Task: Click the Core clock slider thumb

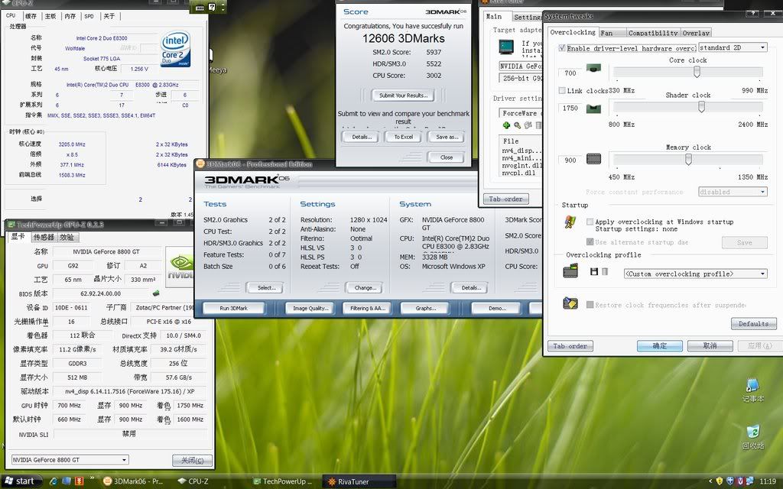Action: click(697, 72)
